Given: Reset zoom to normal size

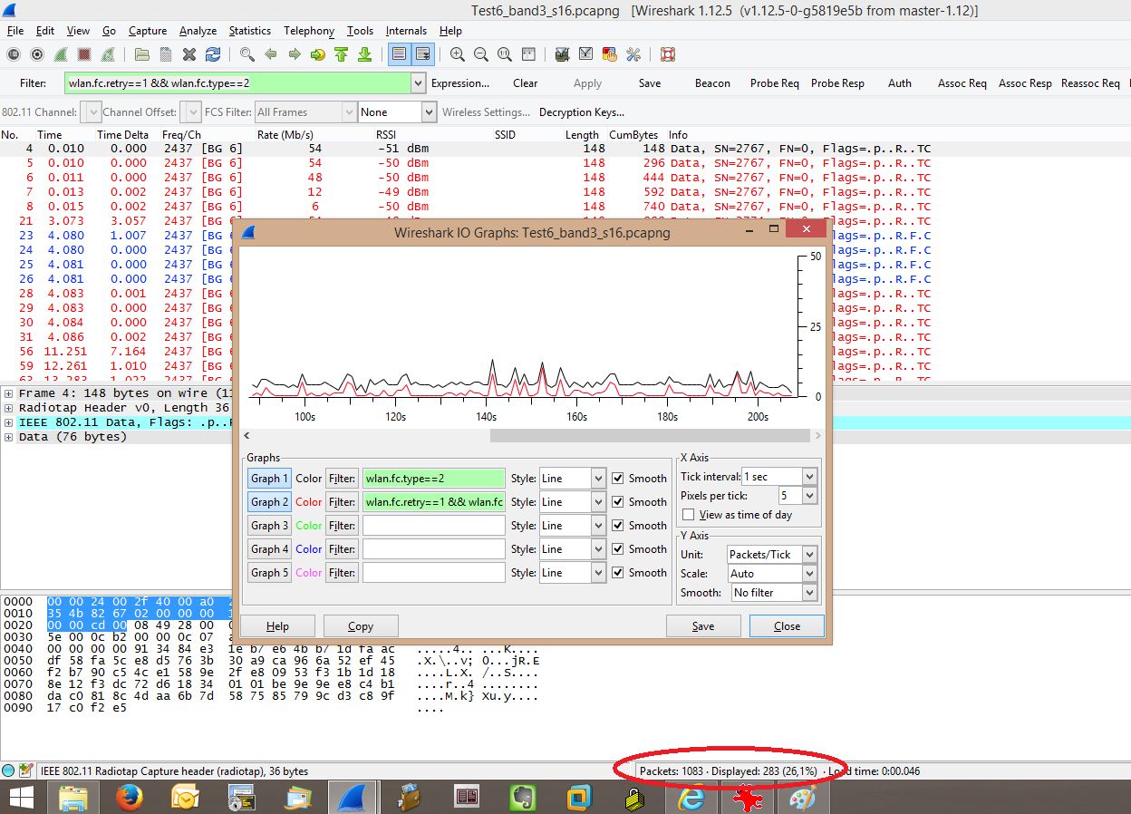Looking at the screenshot, I should click(x=505, y=54).
